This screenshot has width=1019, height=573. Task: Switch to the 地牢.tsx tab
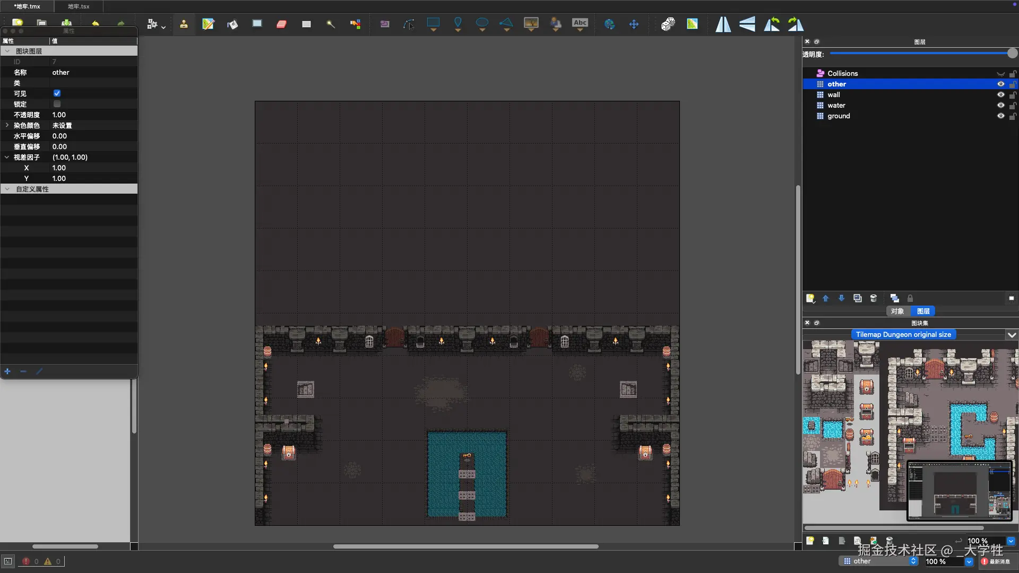79,6
